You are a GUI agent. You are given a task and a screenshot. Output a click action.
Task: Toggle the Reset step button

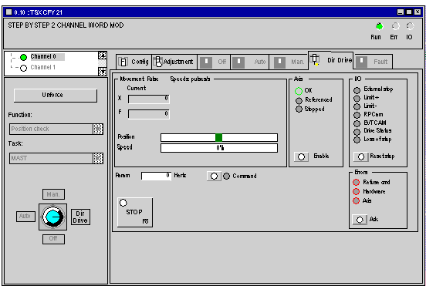click(361, 156)
